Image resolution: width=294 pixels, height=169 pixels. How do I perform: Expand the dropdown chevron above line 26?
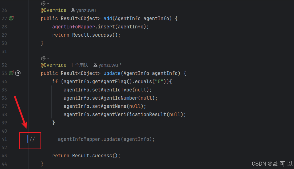click(x=48, y=3)
